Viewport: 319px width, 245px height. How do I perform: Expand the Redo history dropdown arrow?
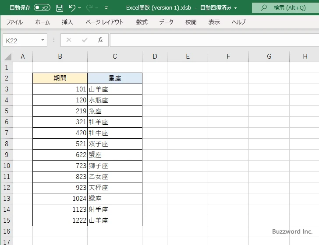point(97,8)
